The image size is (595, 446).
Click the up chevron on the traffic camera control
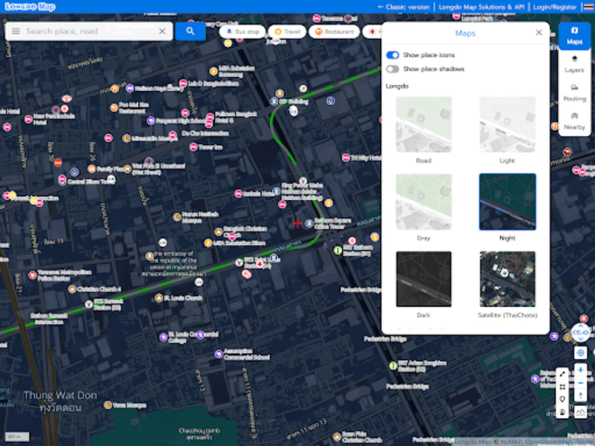point(581,326)
